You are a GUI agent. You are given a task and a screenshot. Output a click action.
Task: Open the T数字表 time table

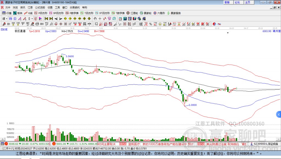point(118,13)
